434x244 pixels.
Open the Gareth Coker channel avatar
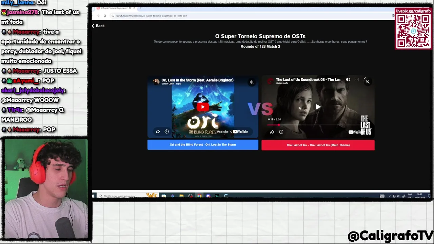156,81
